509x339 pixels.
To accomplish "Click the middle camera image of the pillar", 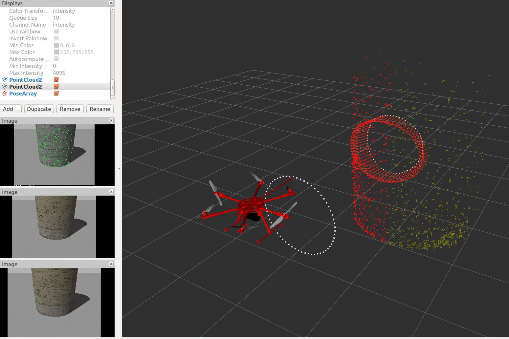I will [54, 227].
